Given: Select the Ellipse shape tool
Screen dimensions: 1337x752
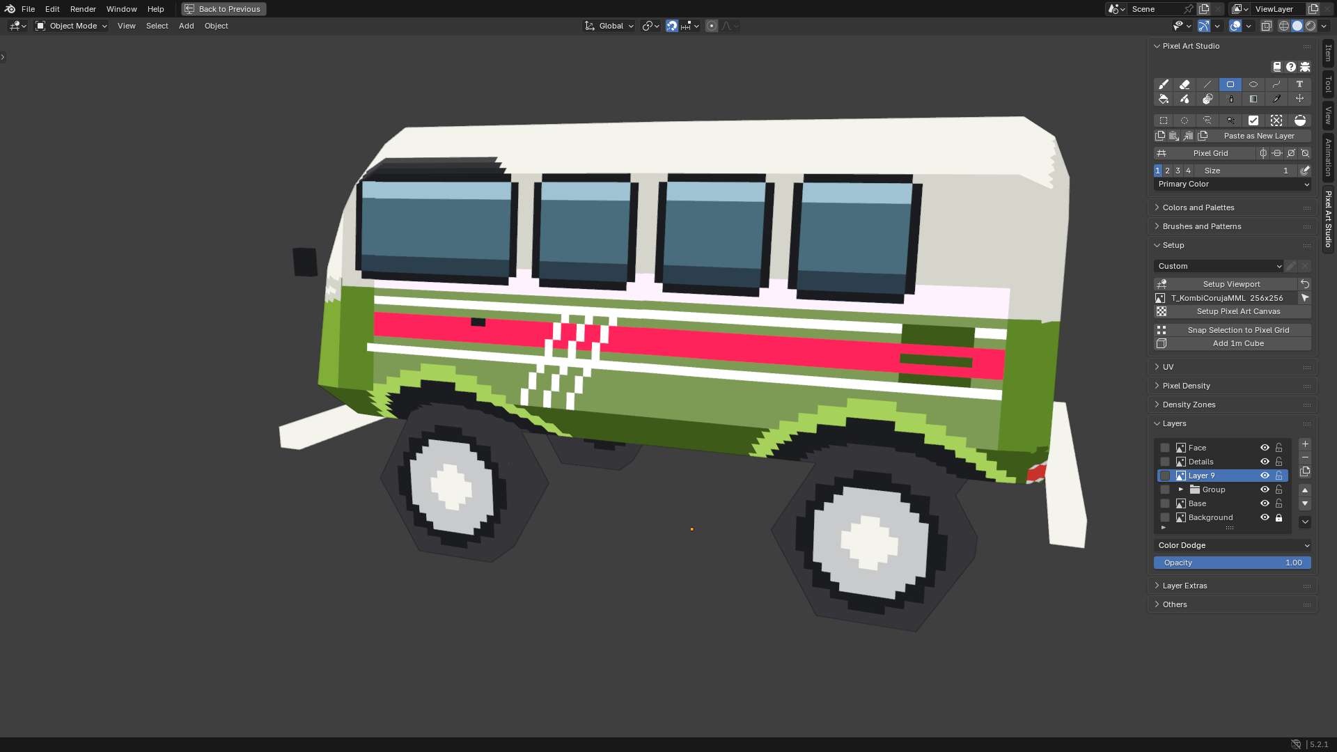Looking at the screenshot, I should click(x=1253, y=84).
